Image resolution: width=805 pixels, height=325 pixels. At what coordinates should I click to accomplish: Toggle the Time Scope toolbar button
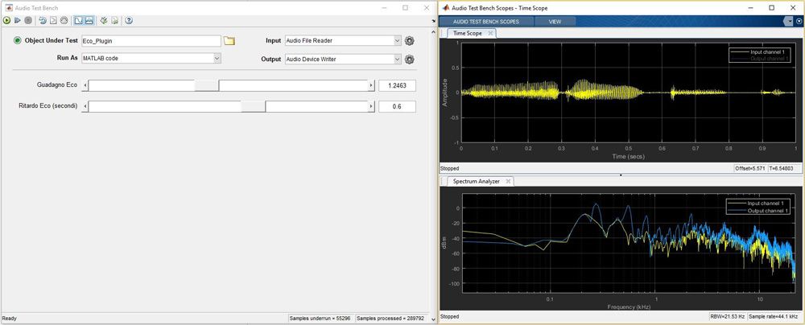click(x=78, y=20)
